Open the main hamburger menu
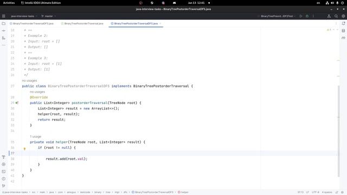Screen dimensions: 347x195 [4, 16]
